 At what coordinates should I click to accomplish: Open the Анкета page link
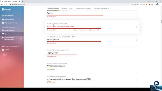pos(7,50)
